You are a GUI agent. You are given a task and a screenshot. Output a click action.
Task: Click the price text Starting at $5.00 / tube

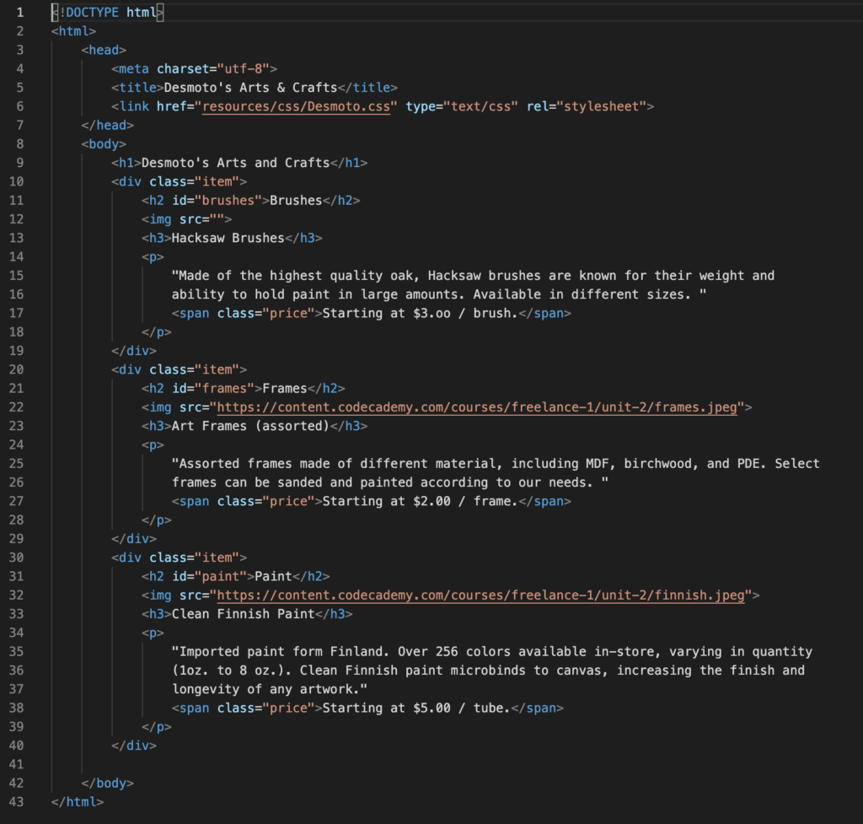tap(413, 708)
